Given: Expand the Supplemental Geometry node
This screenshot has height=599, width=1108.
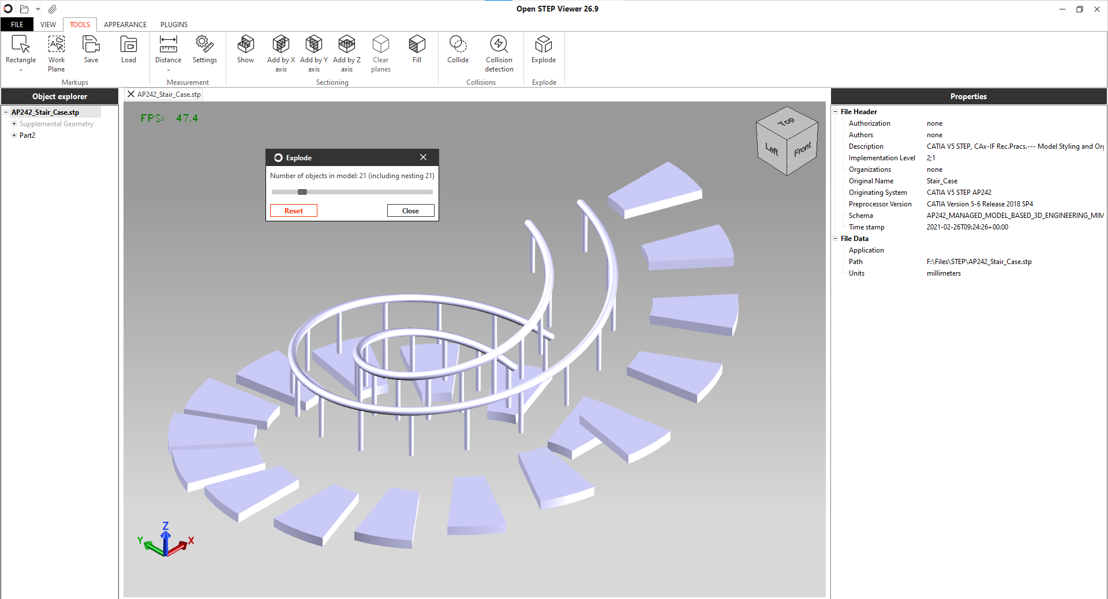Looking at the screenshot, I should [14, 124].
